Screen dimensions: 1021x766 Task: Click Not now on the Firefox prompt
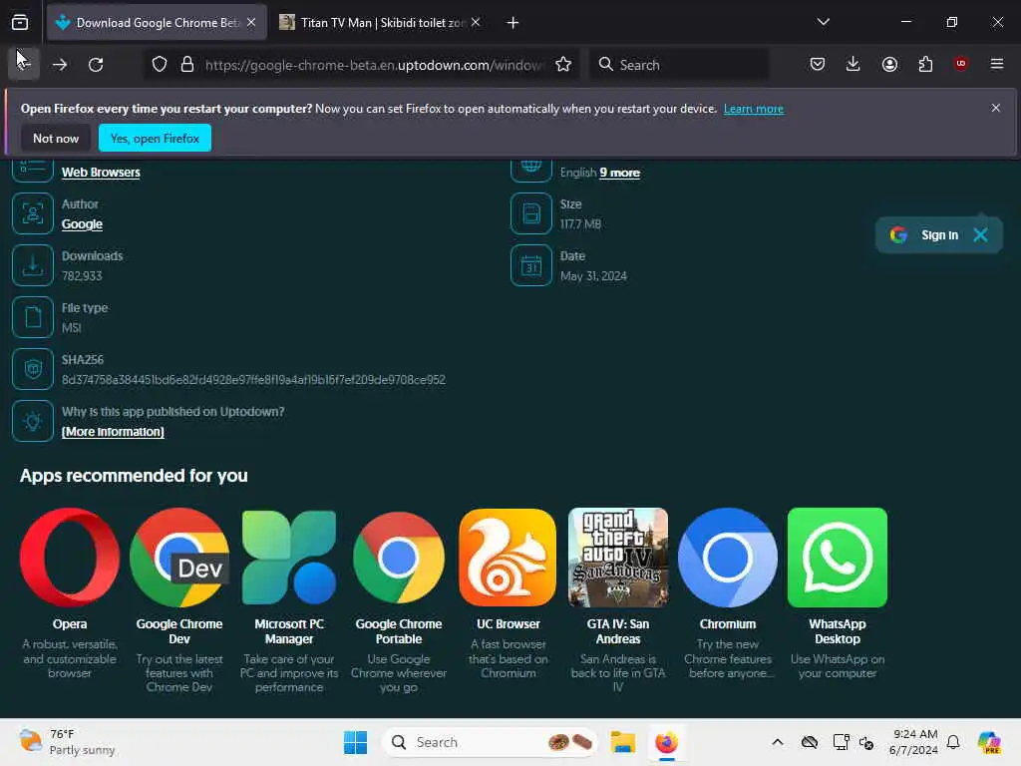56,138
